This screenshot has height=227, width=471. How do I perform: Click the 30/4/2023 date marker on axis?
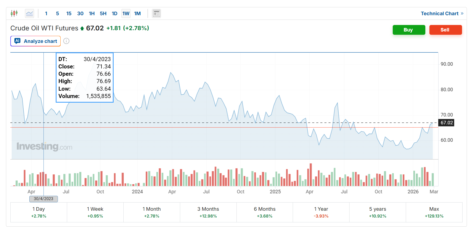pyautogui.click(x=43, y=199)
